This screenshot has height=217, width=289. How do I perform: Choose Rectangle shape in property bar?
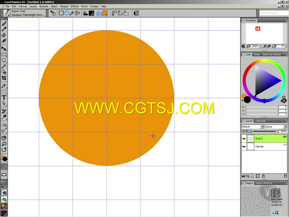pyautogui.click(x=61, y=13)
